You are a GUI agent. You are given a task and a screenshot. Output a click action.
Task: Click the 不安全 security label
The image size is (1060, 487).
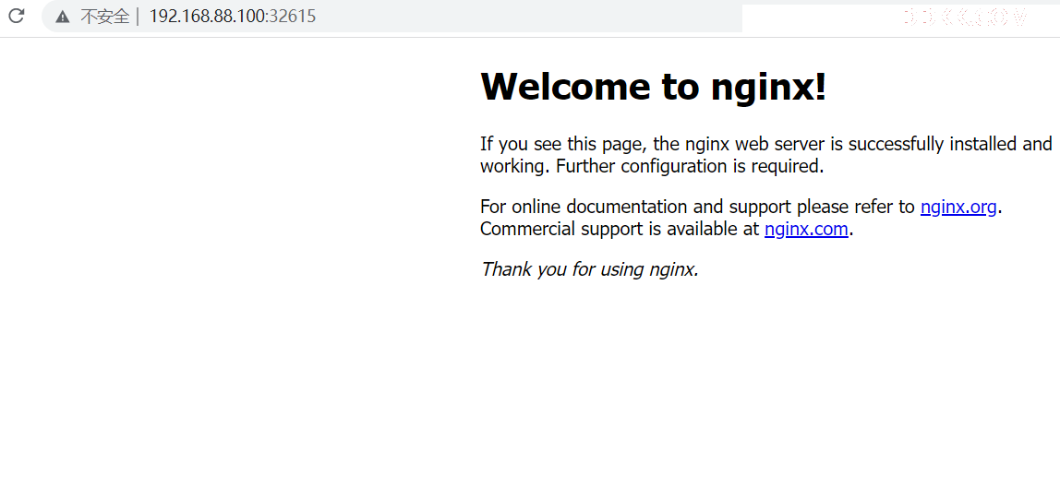[x=104, y=17]
